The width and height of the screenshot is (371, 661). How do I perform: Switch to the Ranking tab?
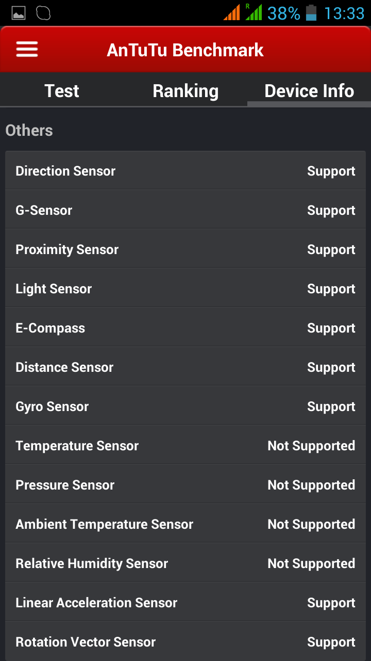pyautogui.click(x=185, y=91)
